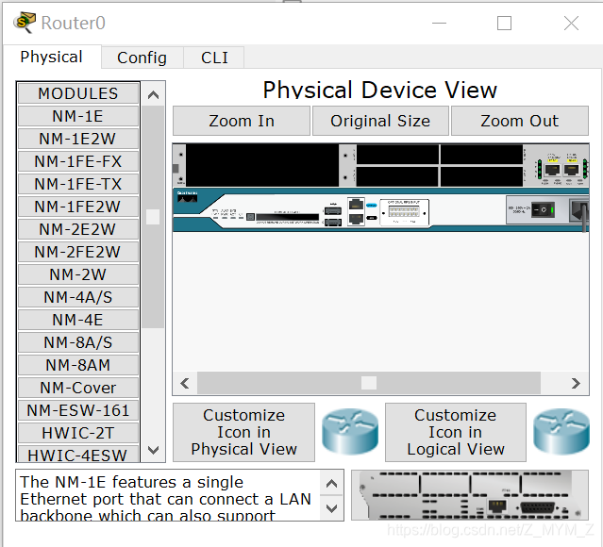
Task: Click the router power cord socket
Action: point(578,210)
